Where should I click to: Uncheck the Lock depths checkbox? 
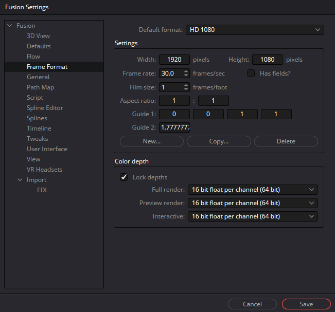124,177
